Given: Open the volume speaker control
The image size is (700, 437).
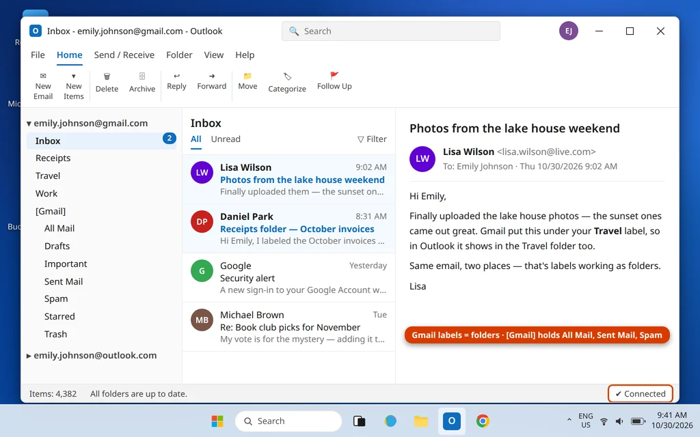Looking at the screenshot, I should pyautogui.click(x=619, y=421).
